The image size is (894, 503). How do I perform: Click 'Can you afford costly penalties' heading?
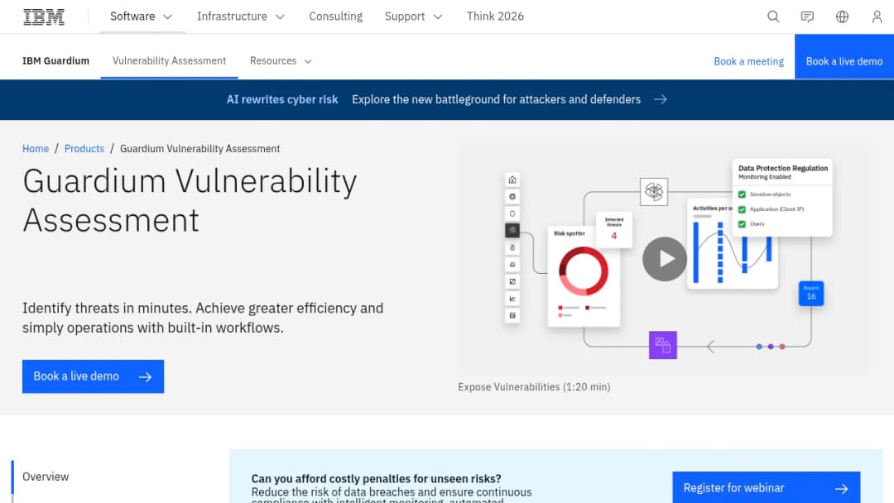377,479
